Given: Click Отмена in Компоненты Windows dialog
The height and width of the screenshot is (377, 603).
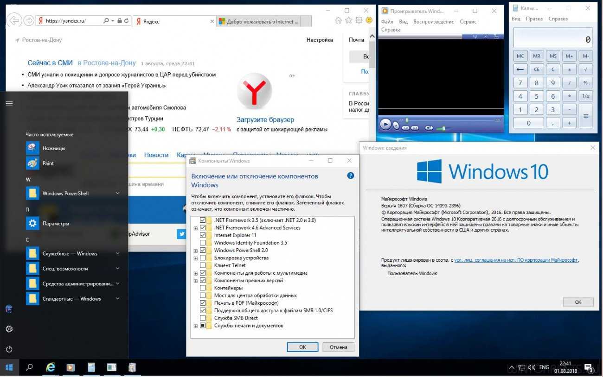Looking at the screenshot, I should click(x=339, y=347).
